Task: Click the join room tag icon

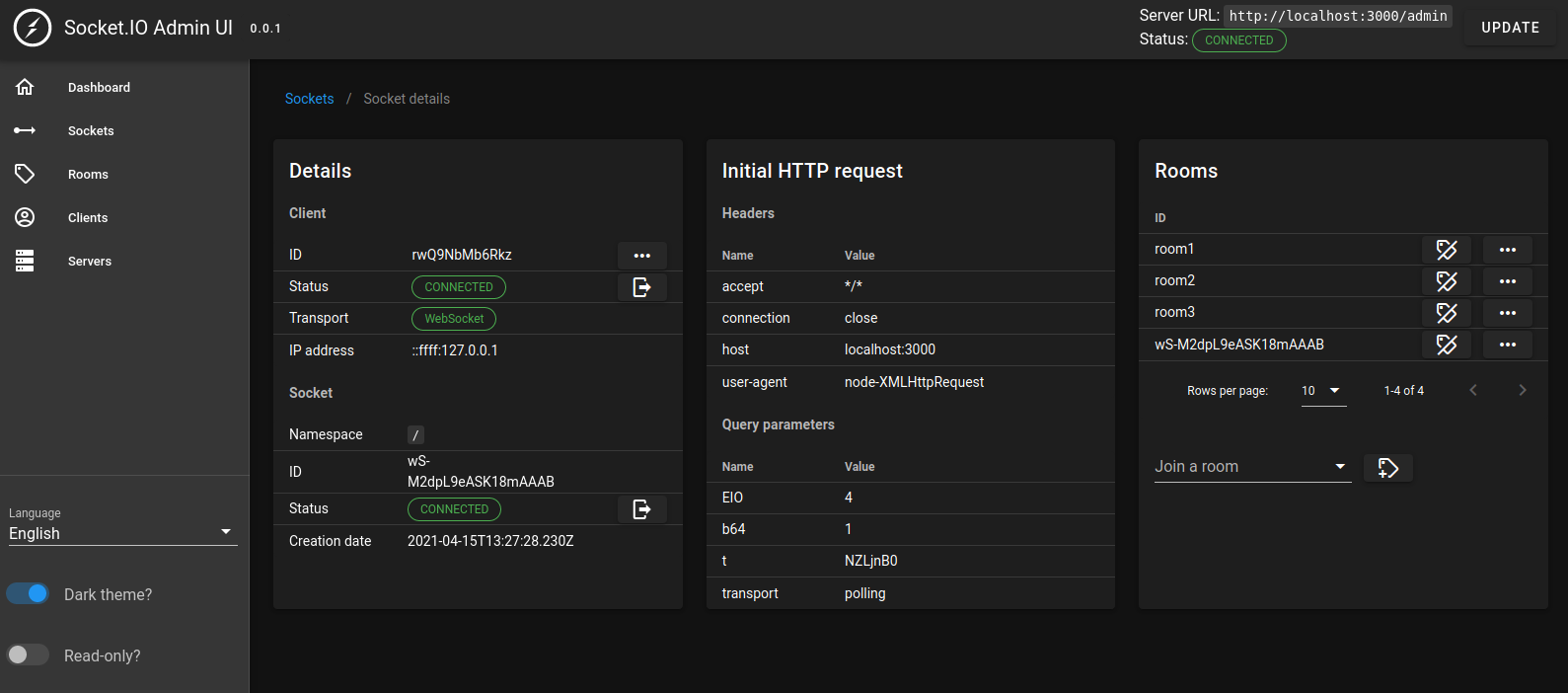Action: 1387,468
